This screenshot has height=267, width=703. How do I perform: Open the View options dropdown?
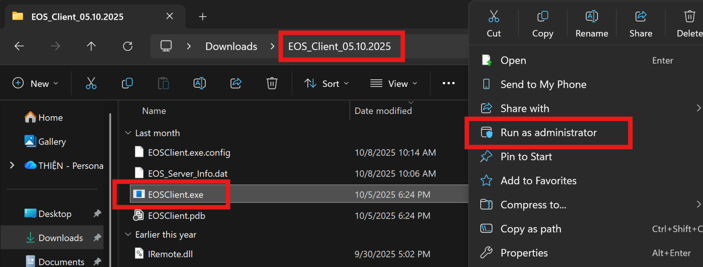[394, 83]
